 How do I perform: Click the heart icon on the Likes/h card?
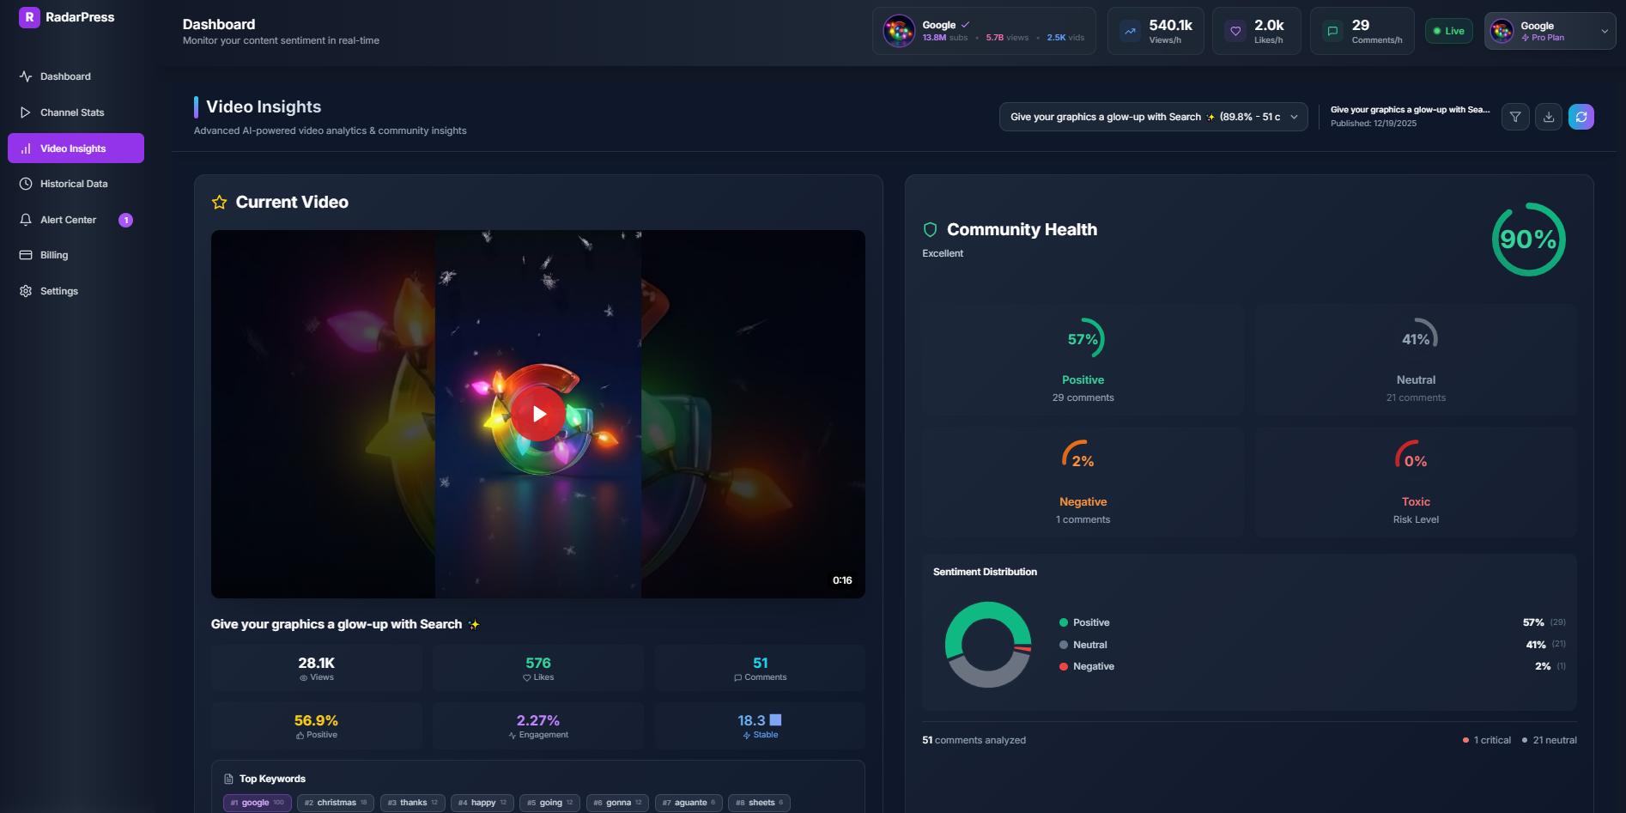point(1235,30)
